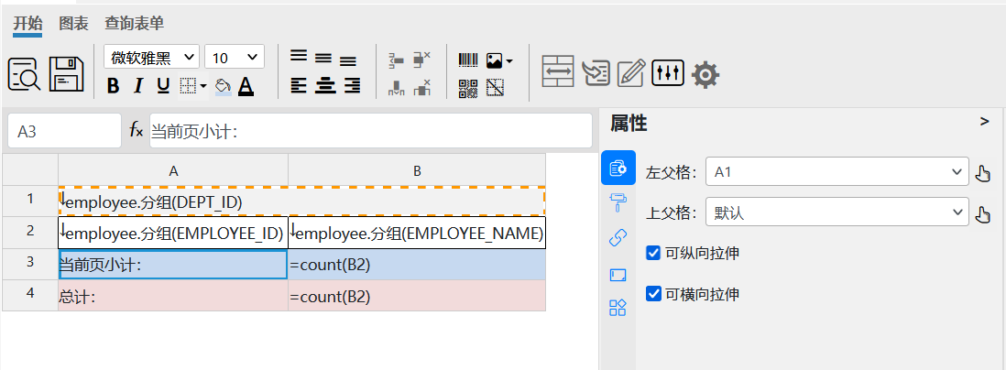Save the report with floppy disk icon
This screenshot has width=1006, height=370.
click(x=67, y=74)
